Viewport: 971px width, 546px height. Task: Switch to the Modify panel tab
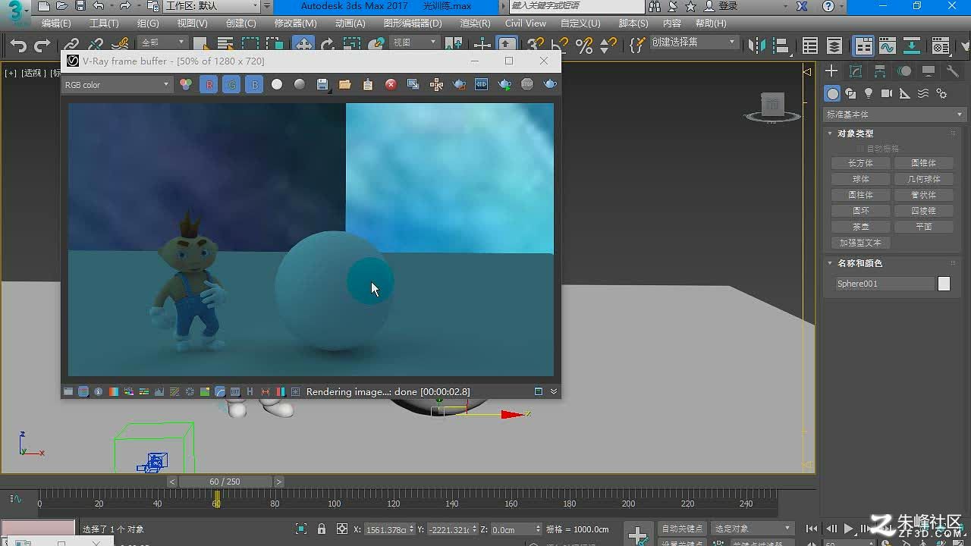[x=856, y=71]
